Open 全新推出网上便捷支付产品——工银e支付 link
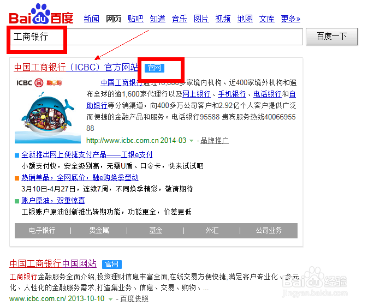368x306 pixels. (87, 154)
